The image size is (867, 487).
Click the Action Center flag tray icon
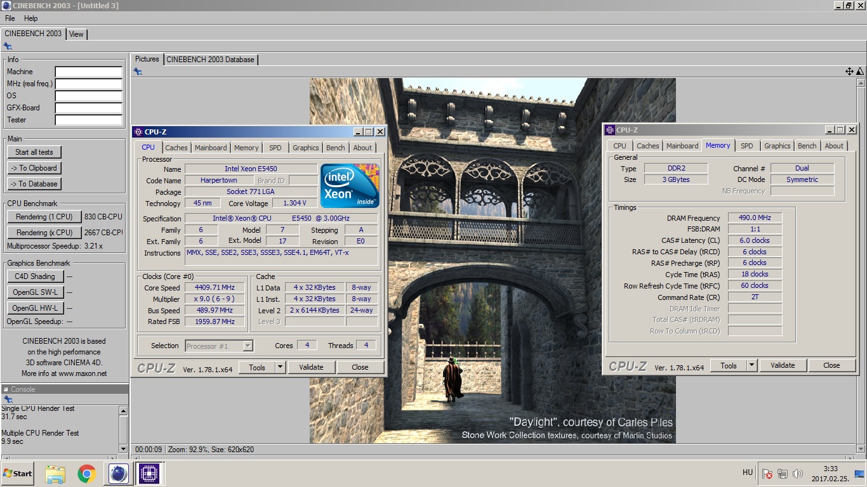click(767, 474)
